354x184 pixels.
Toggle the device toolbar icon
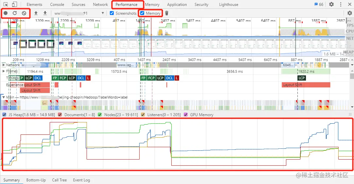(x=14, y=4)
